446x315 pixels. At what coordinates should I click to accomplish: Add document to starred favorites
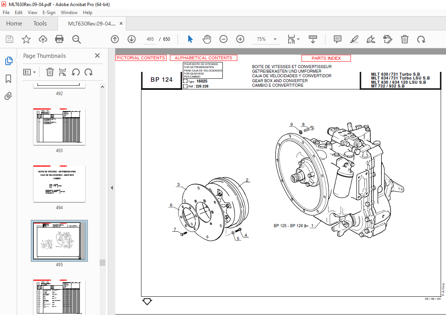(x=26, y=39)
